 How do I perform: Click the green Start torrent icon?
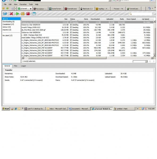coord(17,14)
